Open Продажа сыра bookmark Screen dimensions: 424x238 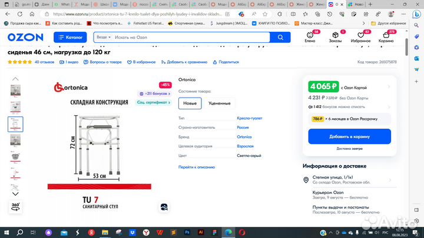tap(23, 24)
